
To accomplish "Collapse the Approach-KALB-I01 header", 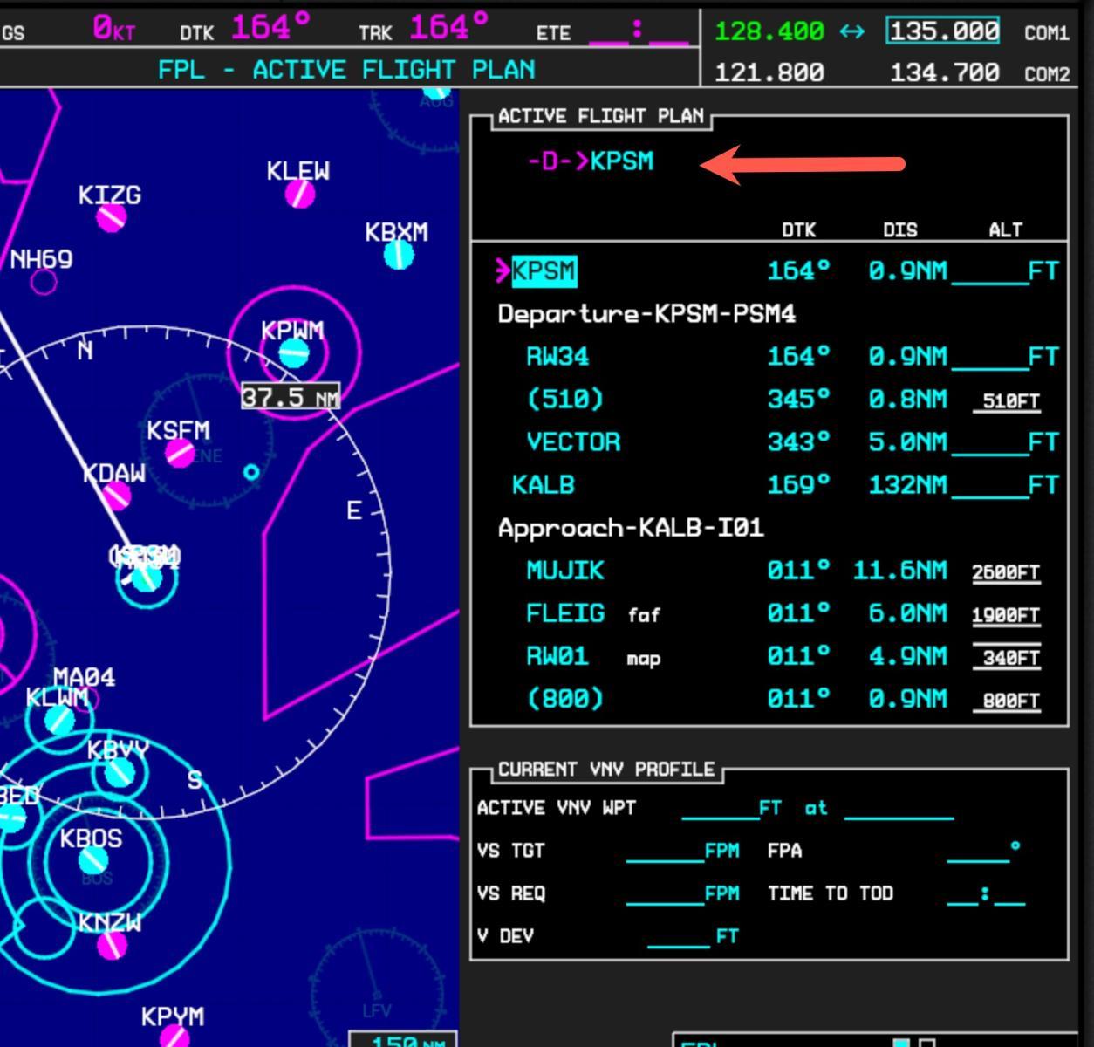I will click(x=631, y=528).
